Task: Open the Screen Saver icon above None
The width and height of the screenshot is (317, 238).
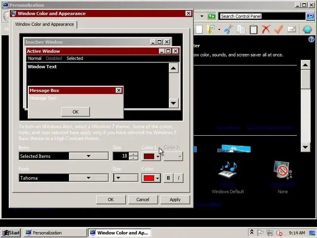Action: (x=283, y=170)
